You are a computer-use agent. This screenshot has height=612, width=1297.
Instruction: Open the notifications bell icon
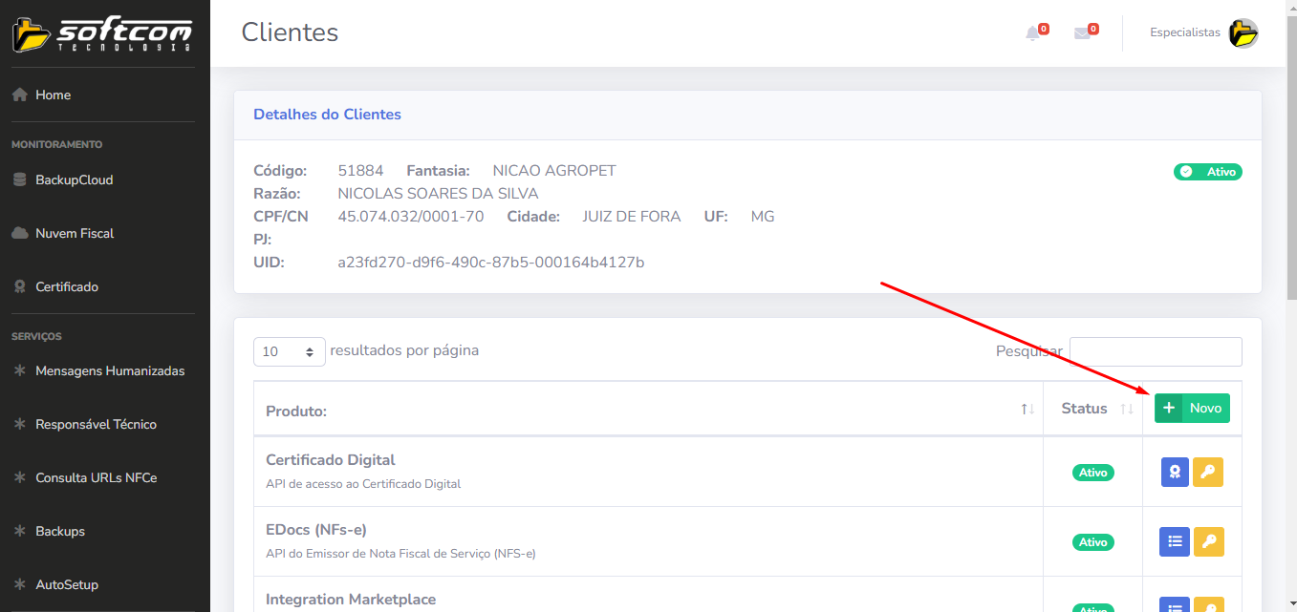[1032, 33]
